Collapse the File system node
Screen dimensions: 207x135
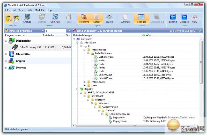pos(77,43)
